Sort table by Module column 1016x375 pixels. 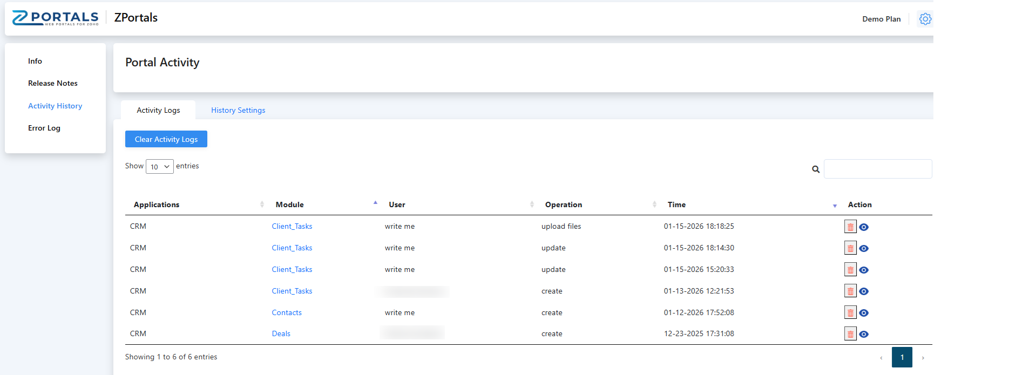290,204
